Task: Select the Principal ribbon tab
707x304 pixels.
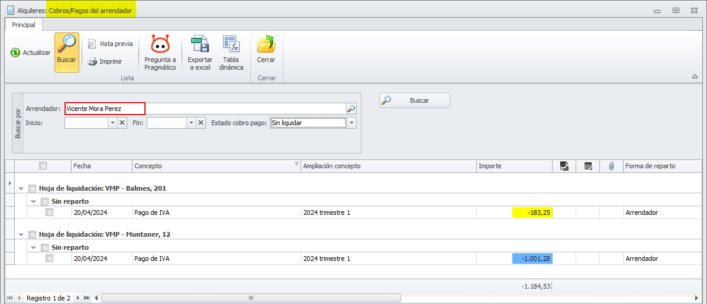Action: (x=24, y=25)
